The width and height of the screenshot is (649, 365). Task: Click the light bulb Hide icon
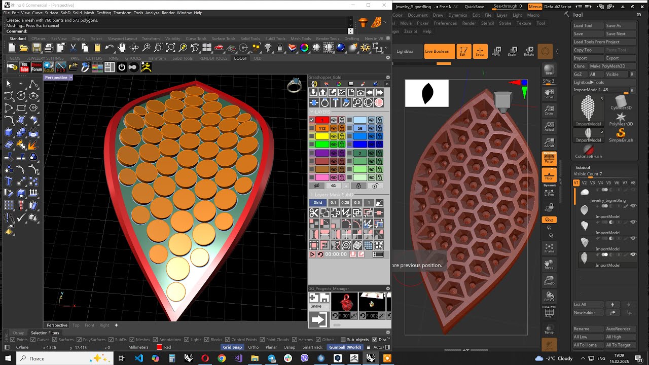pos(268,48)
